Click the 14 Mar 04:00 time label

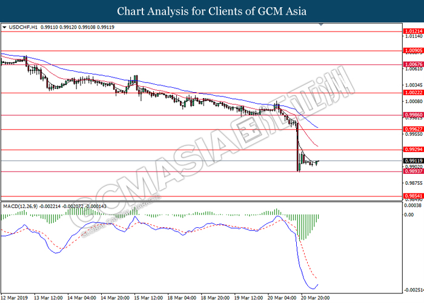[x=82, y=298]
